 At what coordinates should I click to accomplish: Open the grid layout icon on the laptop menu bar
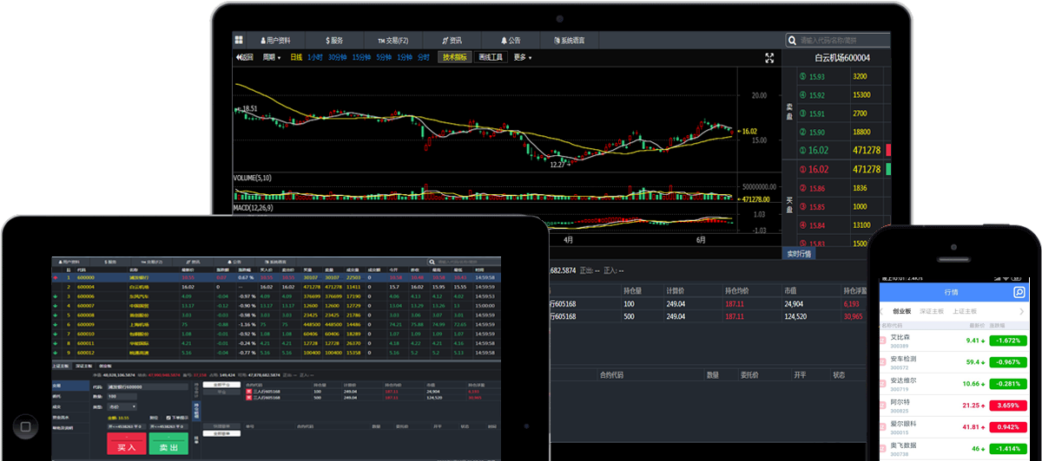[238, 40]
